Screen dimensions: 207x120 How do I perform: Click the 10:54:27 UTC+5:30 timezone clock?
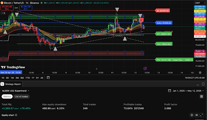[x=195, y=78]
